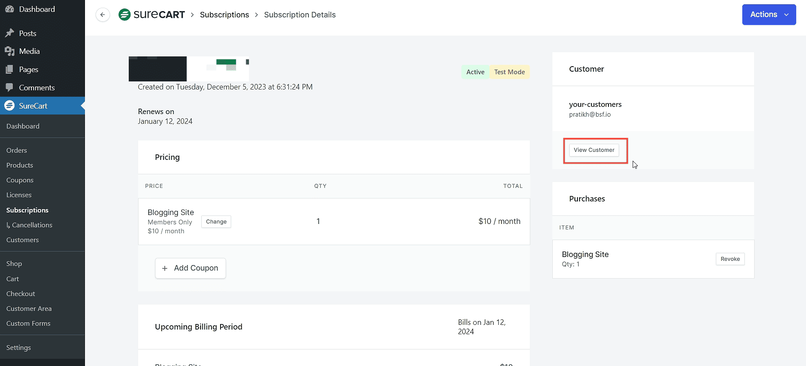Open Orders in SureCart submenu
Viewport: 806px width, 366px height.
[x=17, y=151]
